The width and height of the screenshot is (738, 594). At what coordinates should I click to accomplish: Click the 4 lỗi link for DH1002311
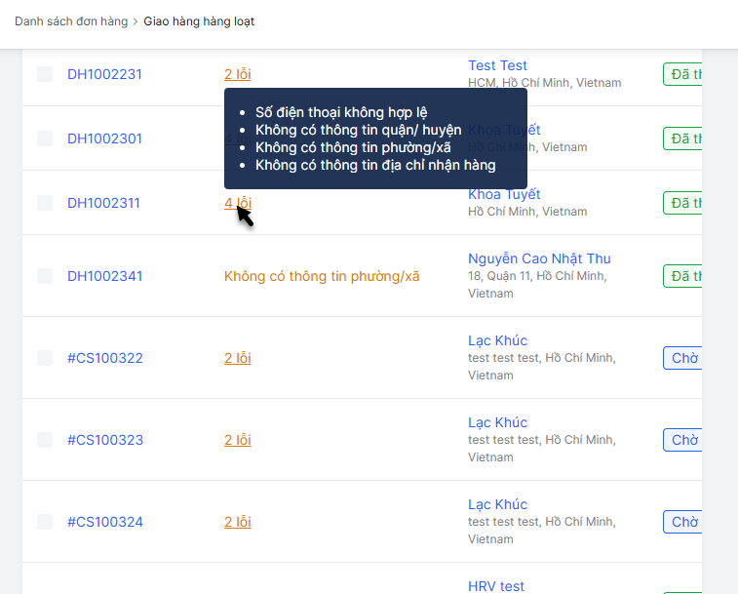[x=238, y=203]
